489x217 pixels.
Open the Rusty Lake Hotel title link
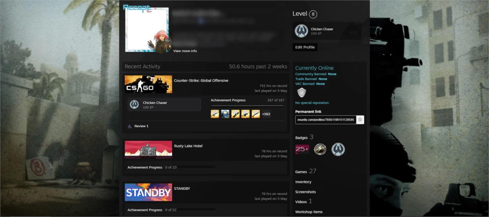[188, 146]
